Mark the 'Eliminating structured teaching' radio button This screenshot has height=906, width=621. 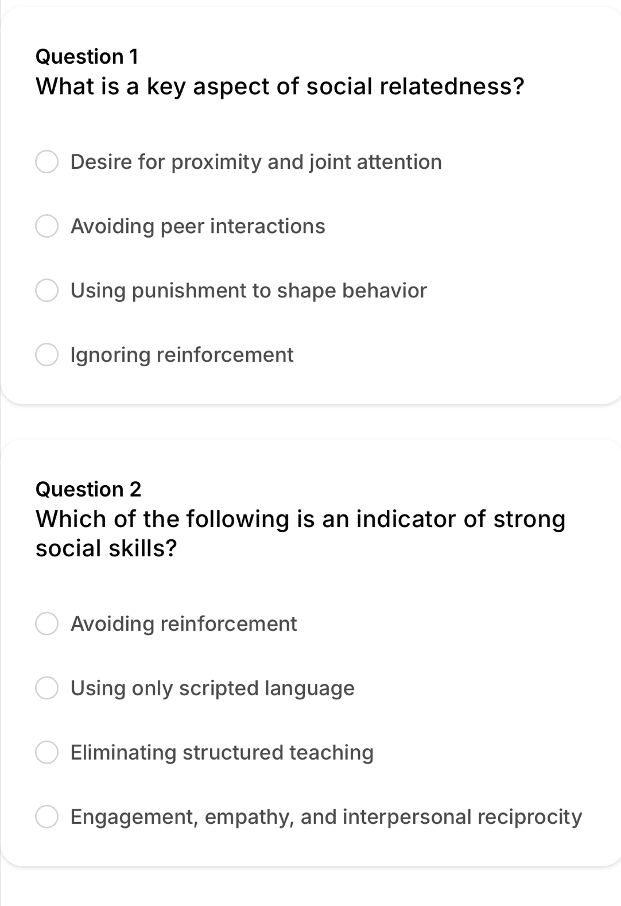47,752
